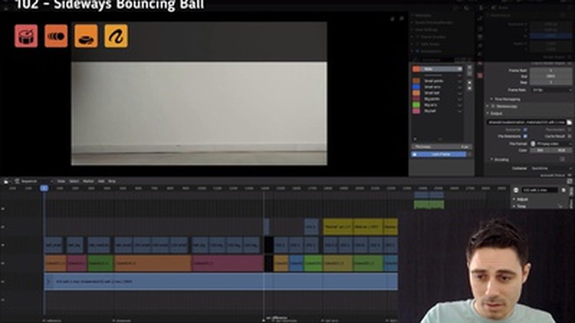Toggle the Overwrite checkbox
This screenshot has height=323, width=575.
[525, 130]
